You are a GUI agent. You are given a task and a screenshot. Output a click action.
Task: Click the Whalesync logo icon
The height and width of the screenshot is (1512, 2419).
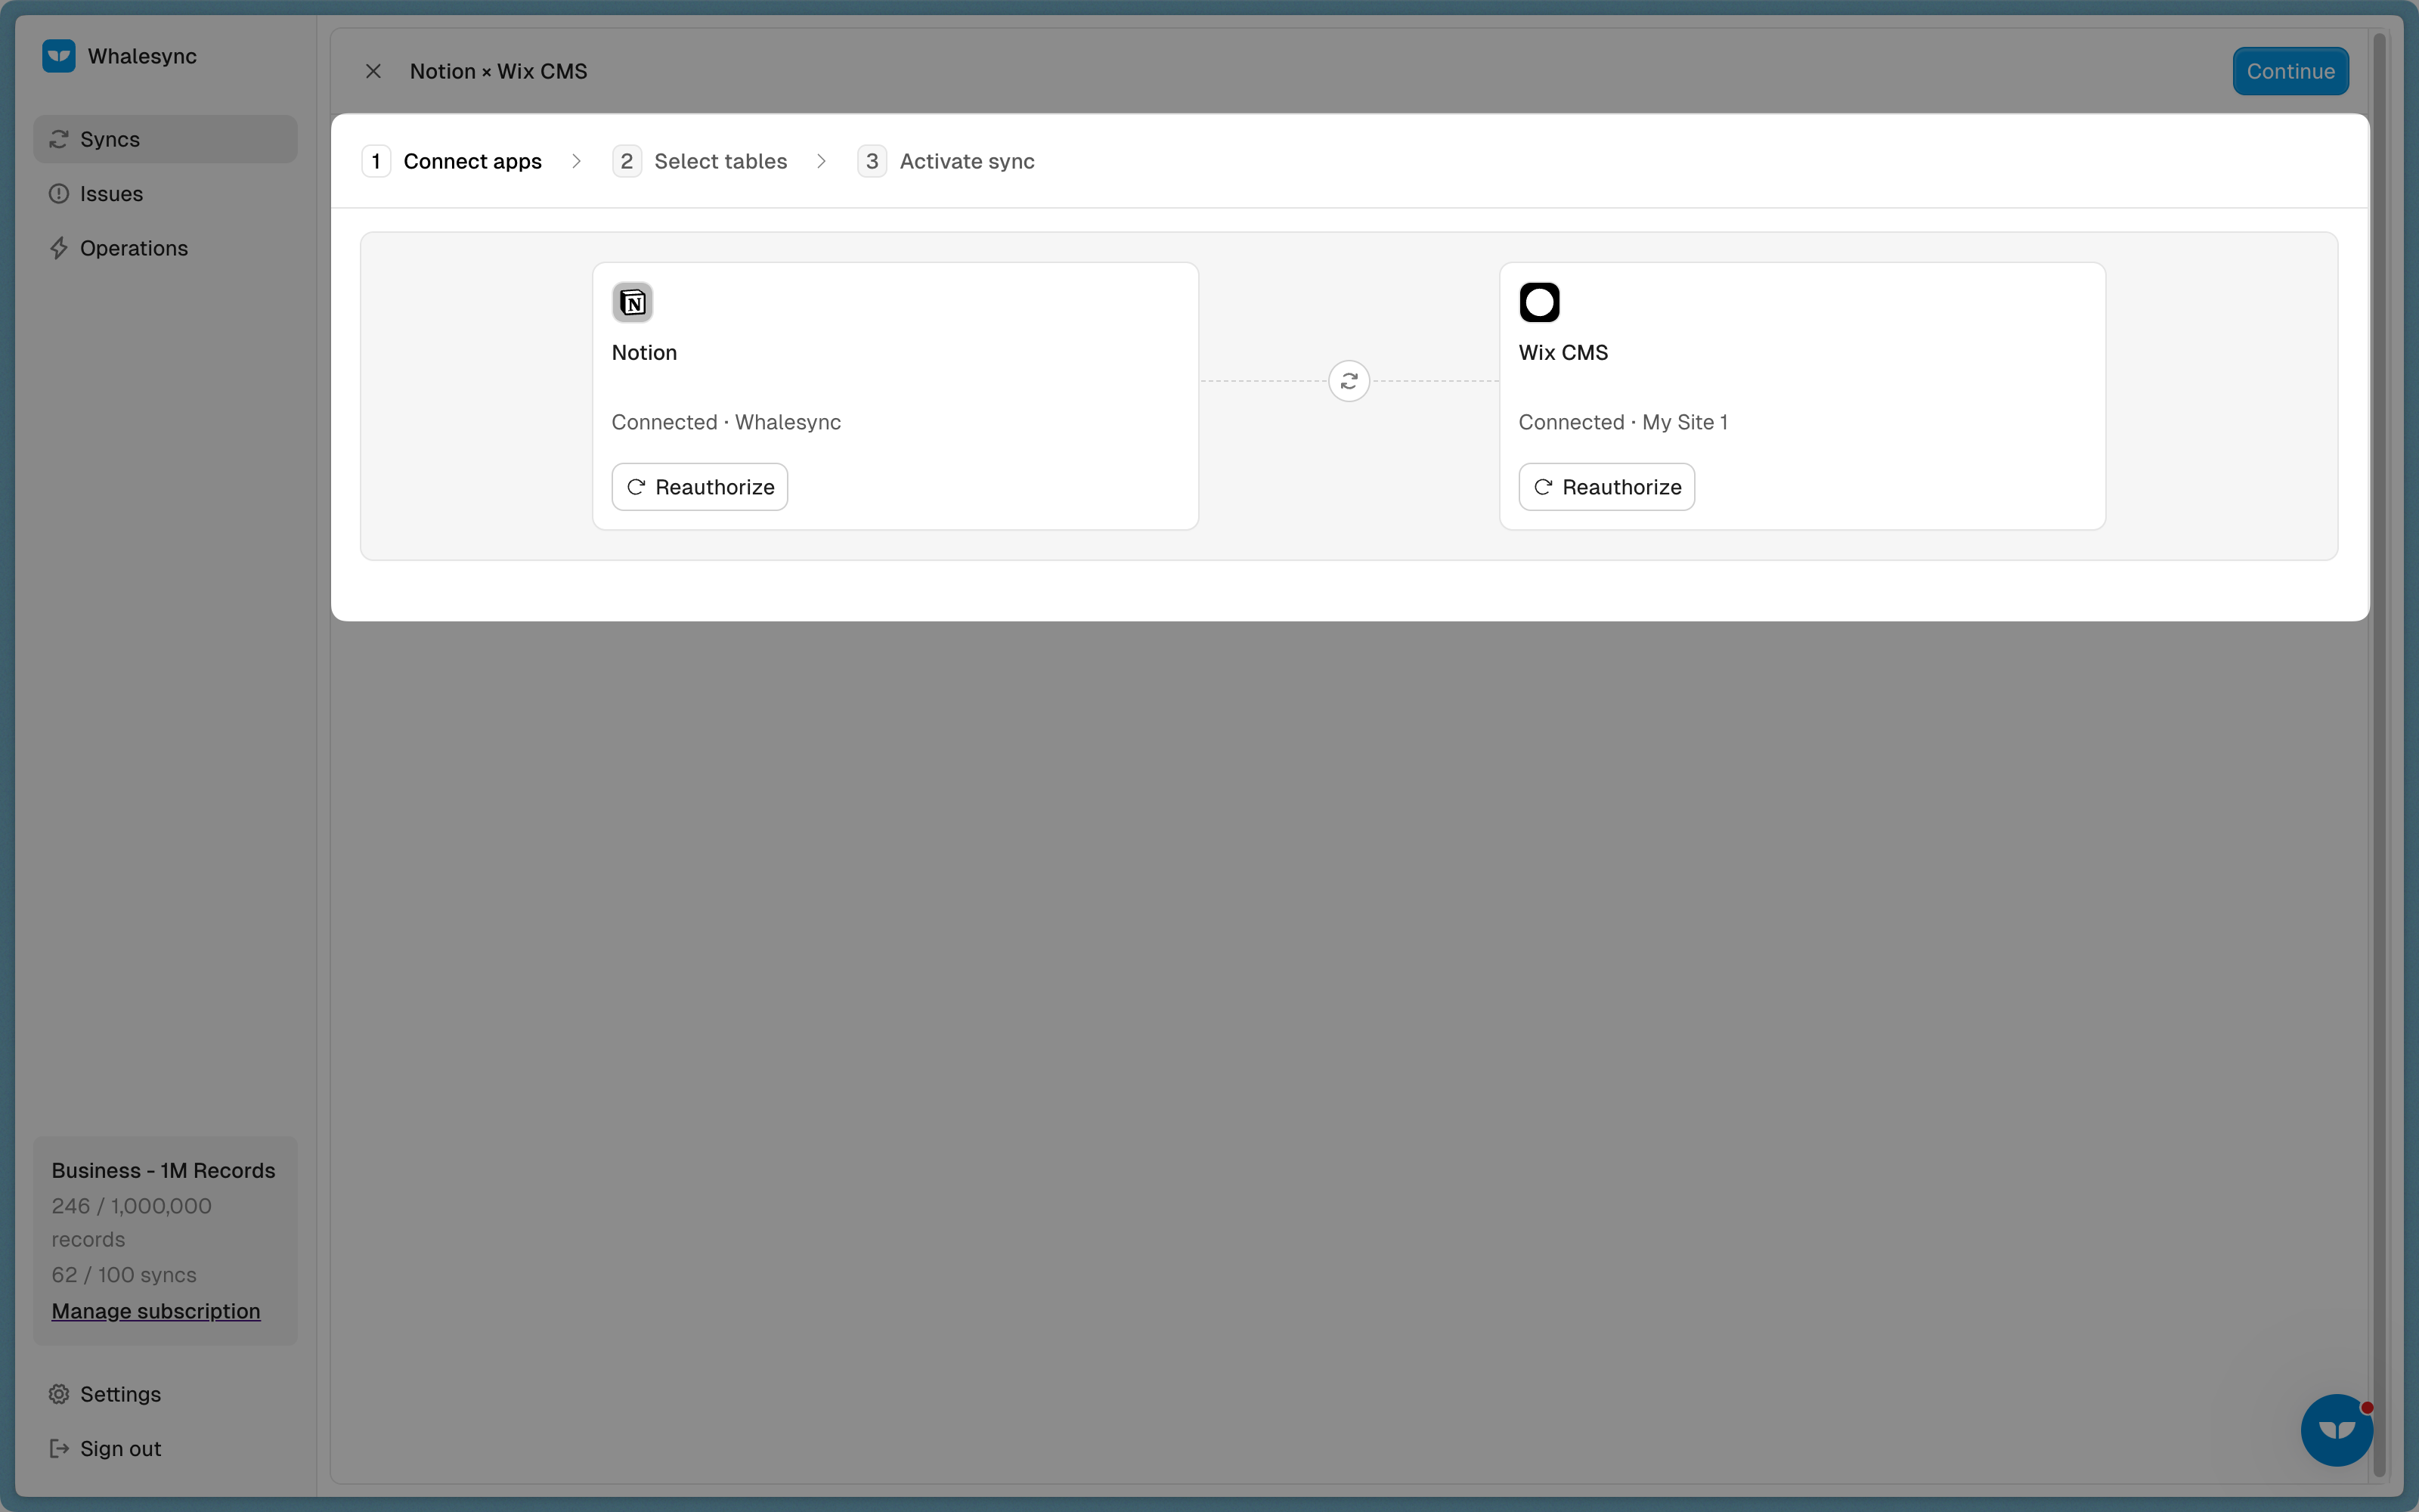59,56
